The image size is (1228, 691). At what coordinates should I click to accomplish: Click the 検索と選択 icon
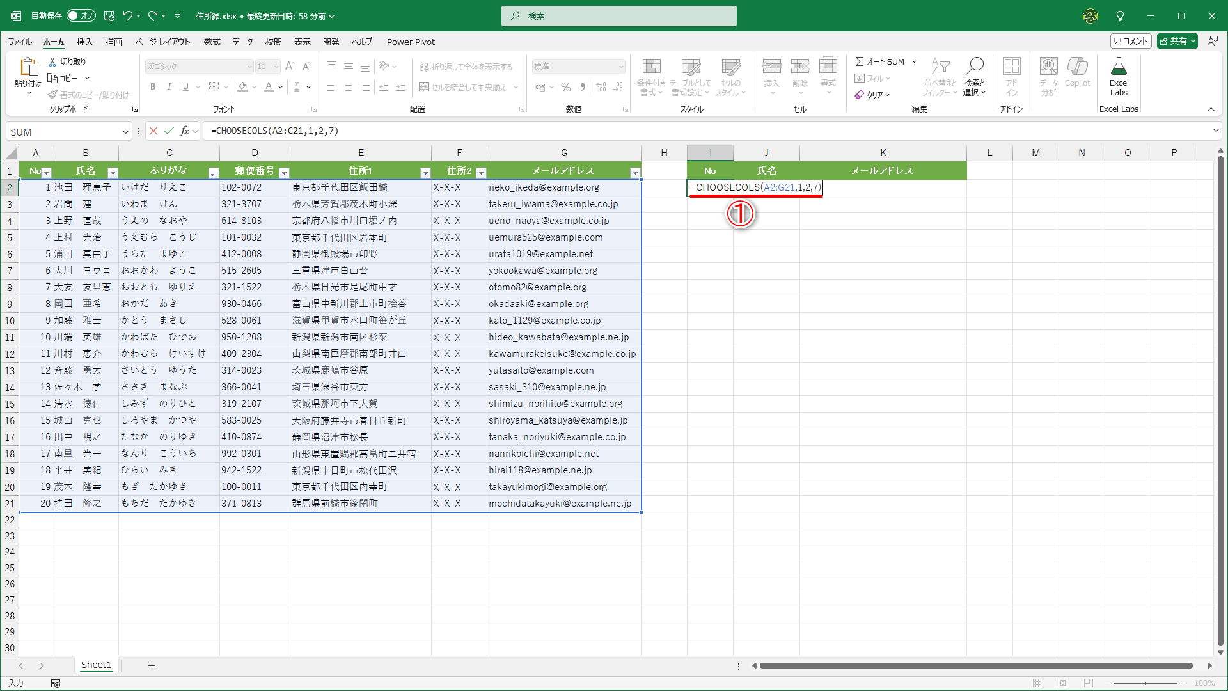click(x=973, y=77)
